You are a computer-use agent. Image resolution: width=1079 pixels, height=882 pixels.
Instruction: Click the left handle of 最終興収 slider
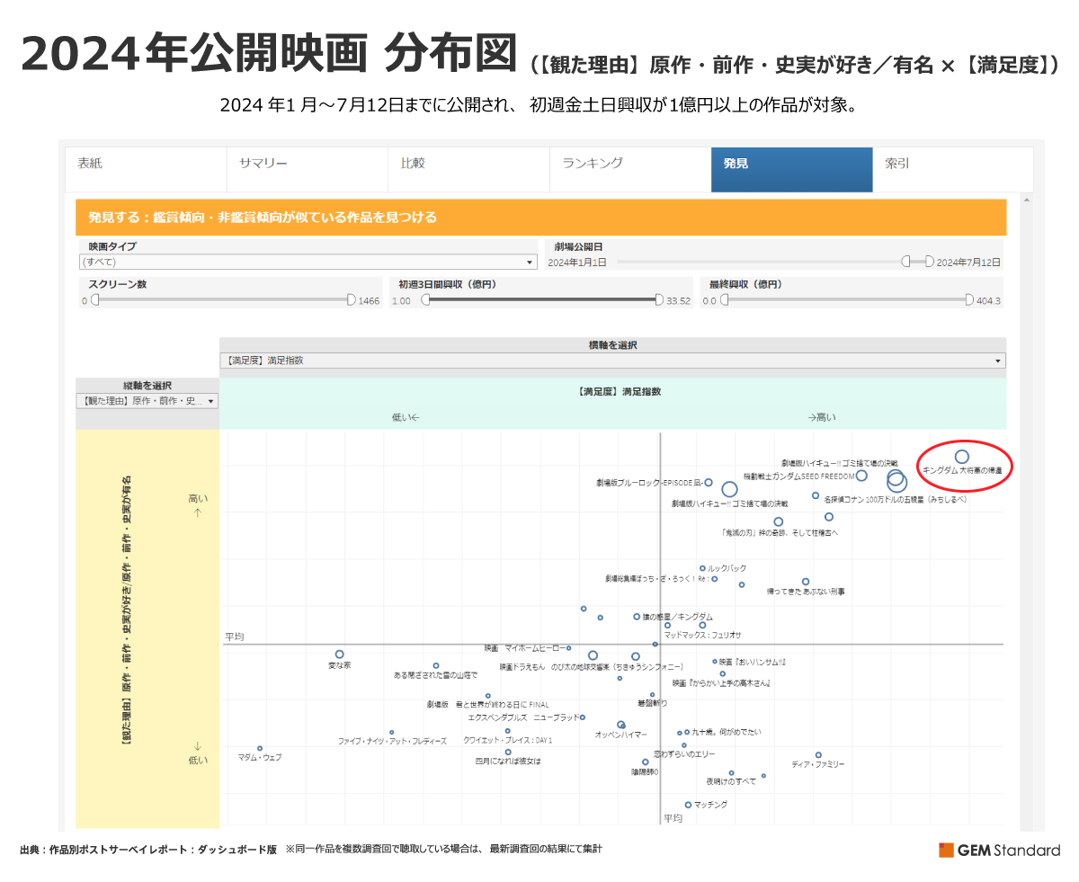click(x=725, y=300)
